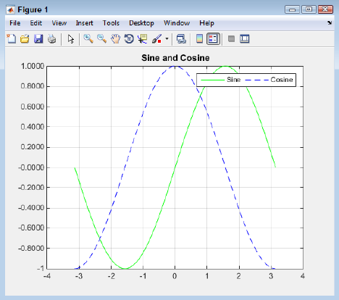The height and width of the screenshot is (300, 339).
Task: Save the figure with the floppy icon
Action: click(38, 38)
